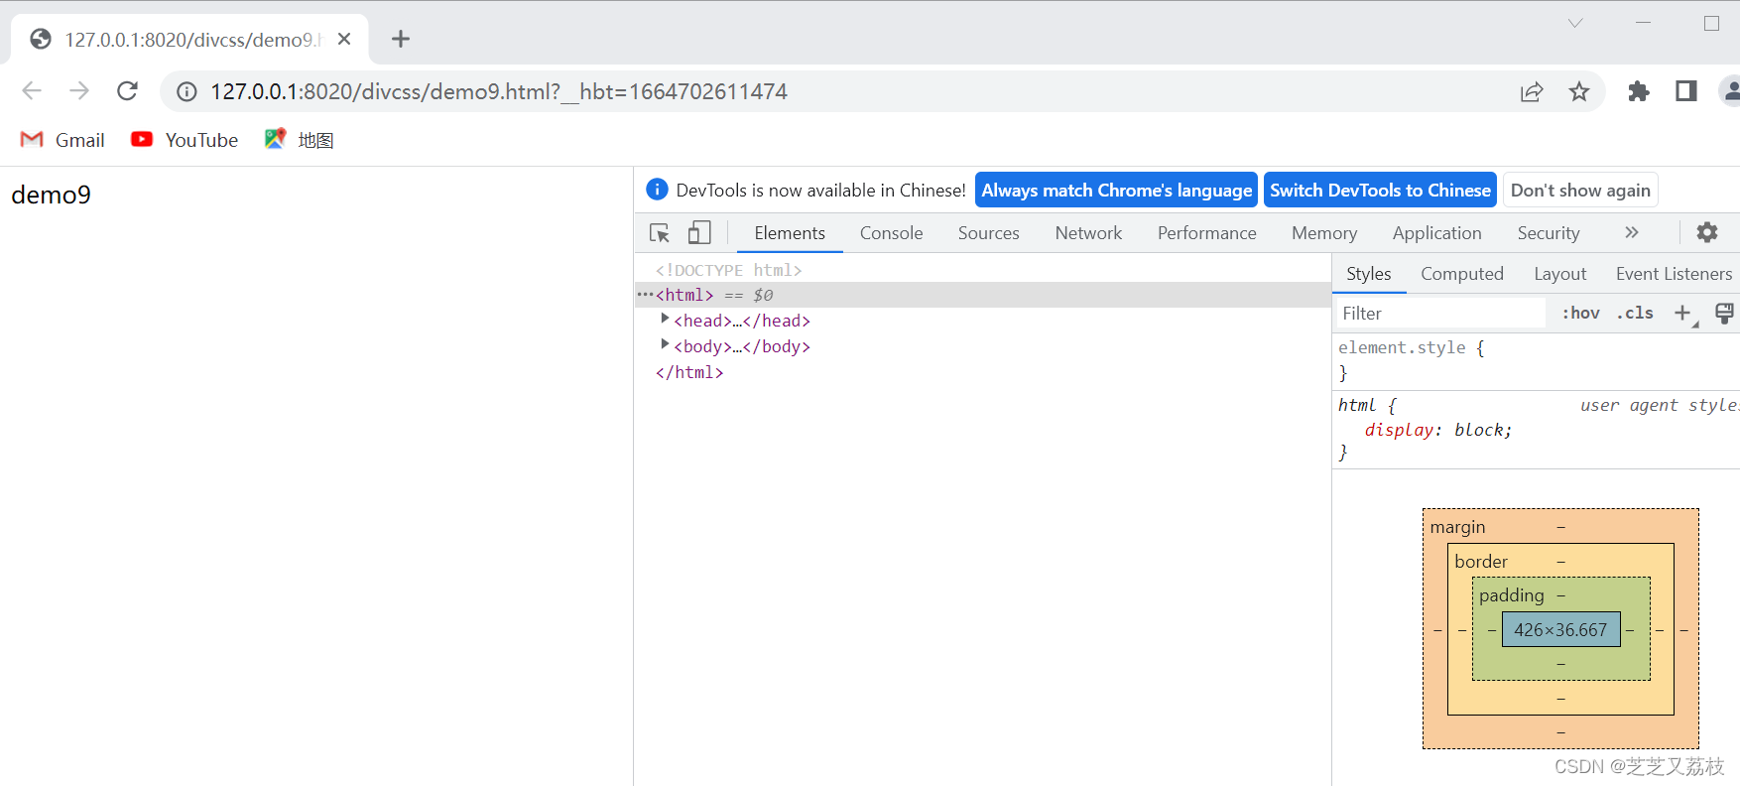Switch to the Performance tab
The height and width of the screenshot is (786, 1740).
(1206, 233)
